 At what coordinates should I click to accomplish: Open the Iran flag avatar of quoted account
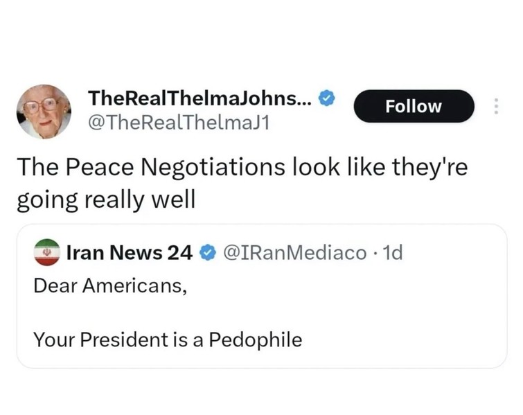pos(47,253)
